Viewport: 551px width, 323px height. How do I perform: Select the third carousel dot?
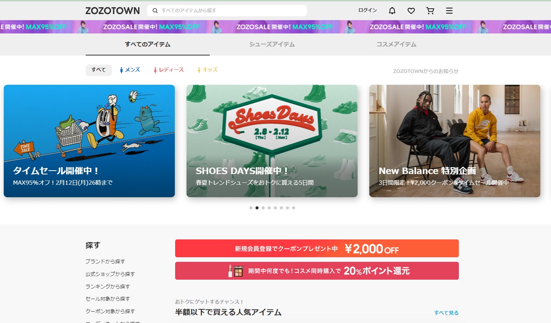pyautogui.click(x=263, y=208)
